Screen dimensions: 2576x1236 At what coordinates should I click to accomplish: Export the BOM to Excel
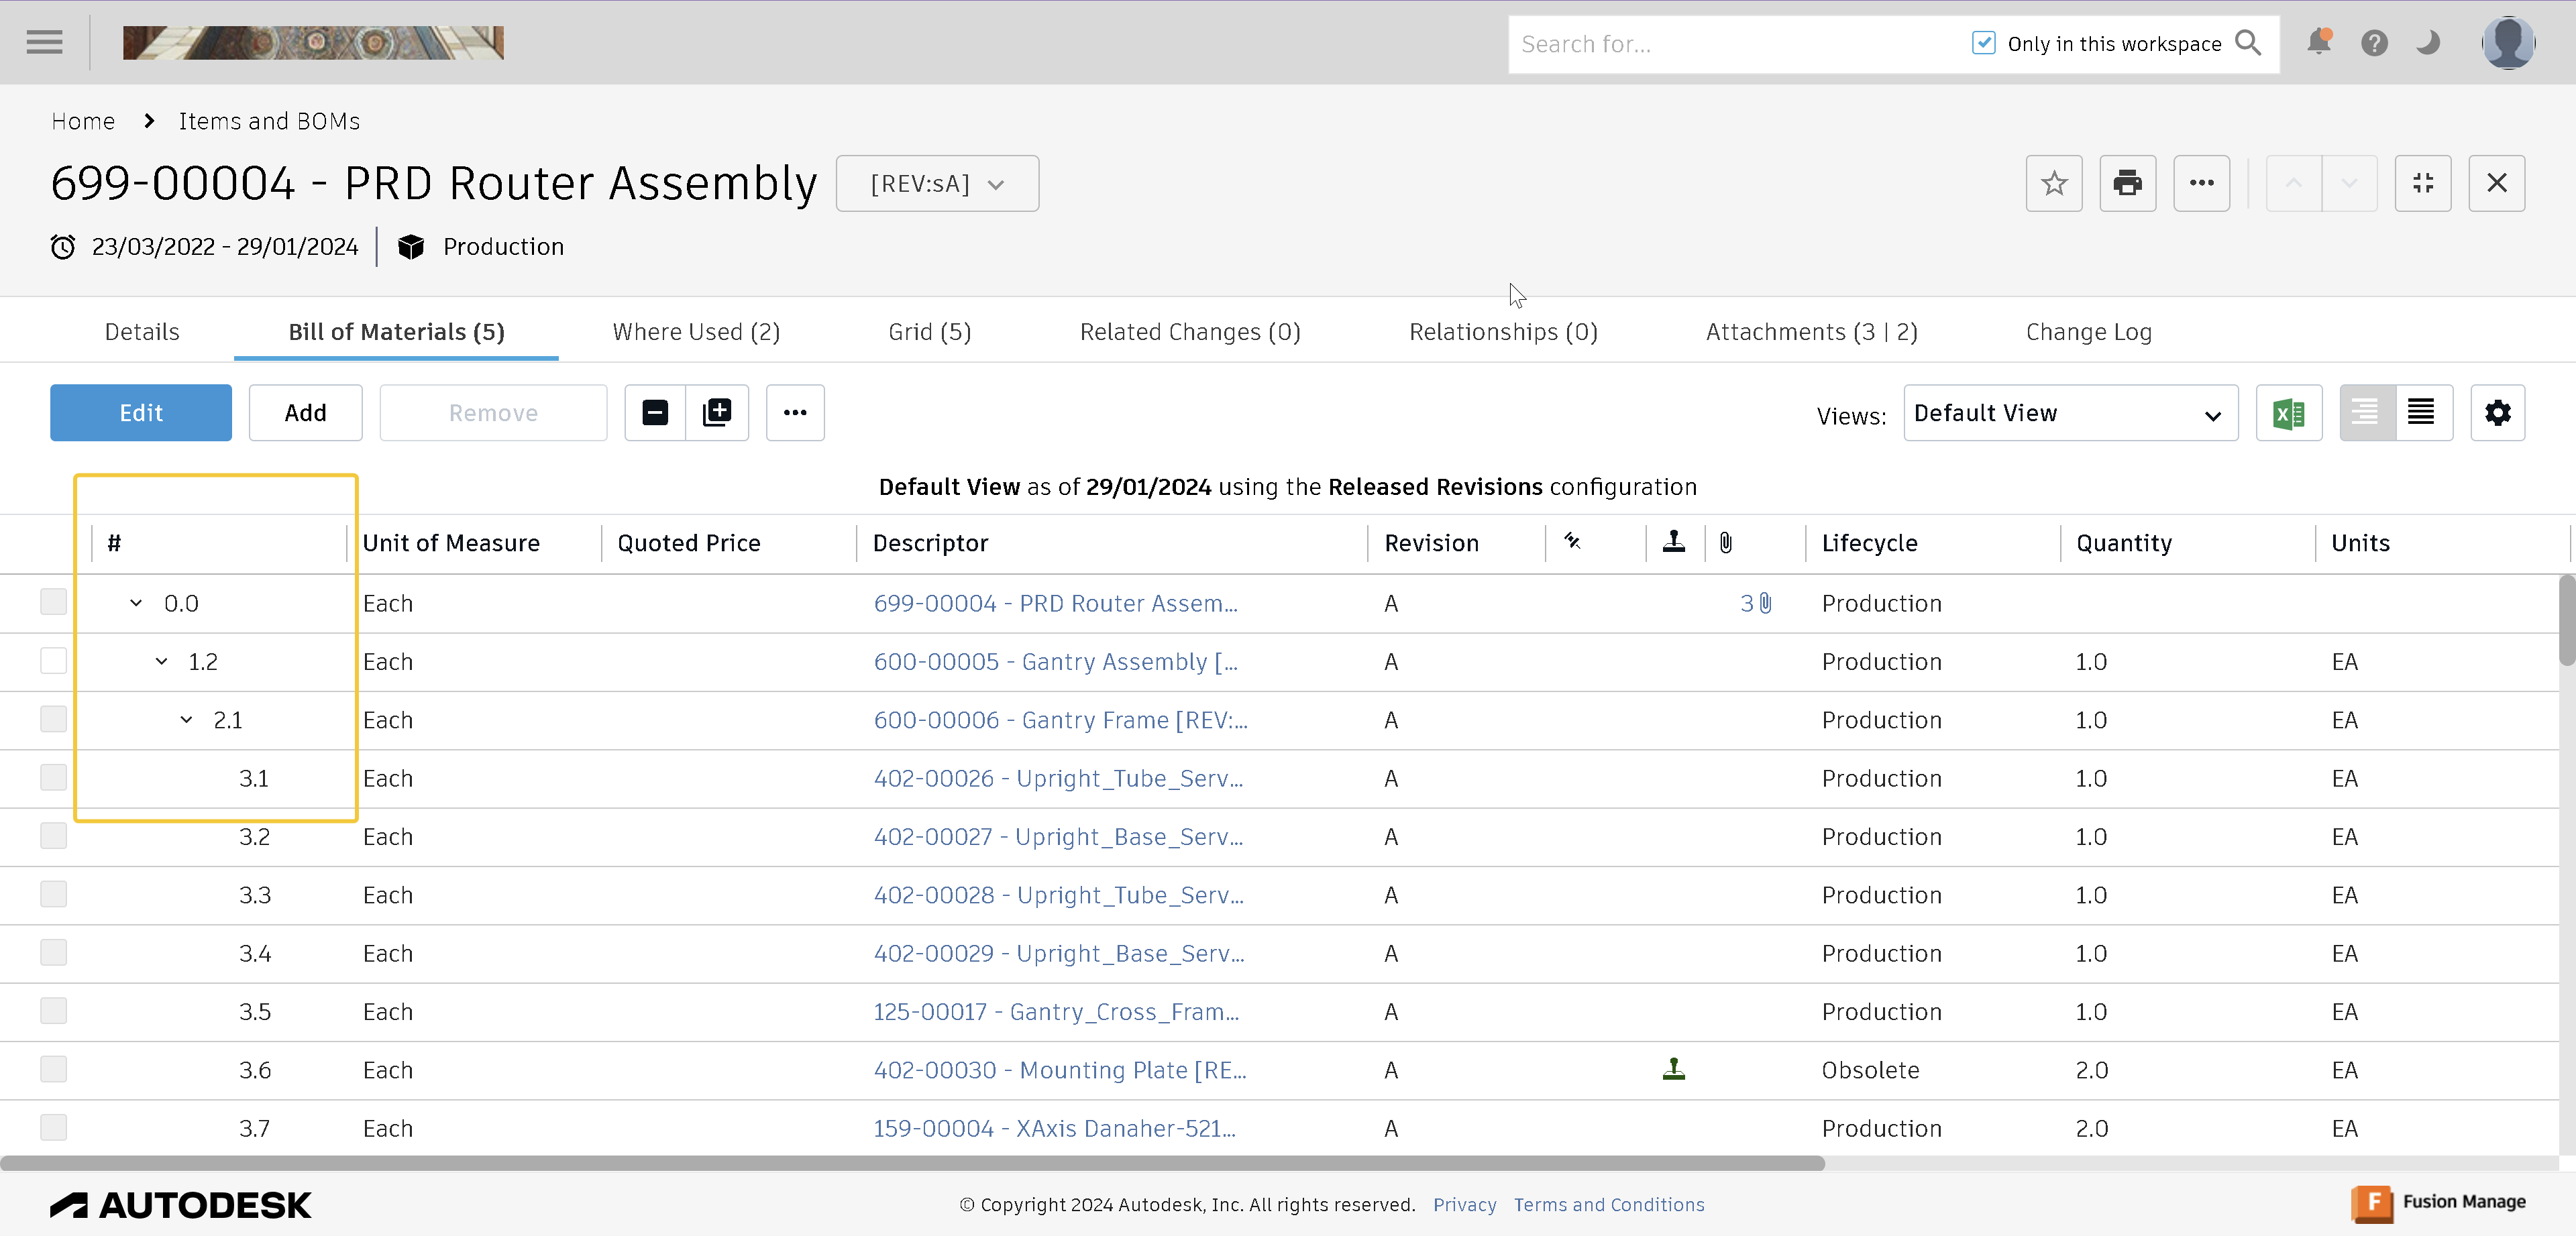(2288, 413)
